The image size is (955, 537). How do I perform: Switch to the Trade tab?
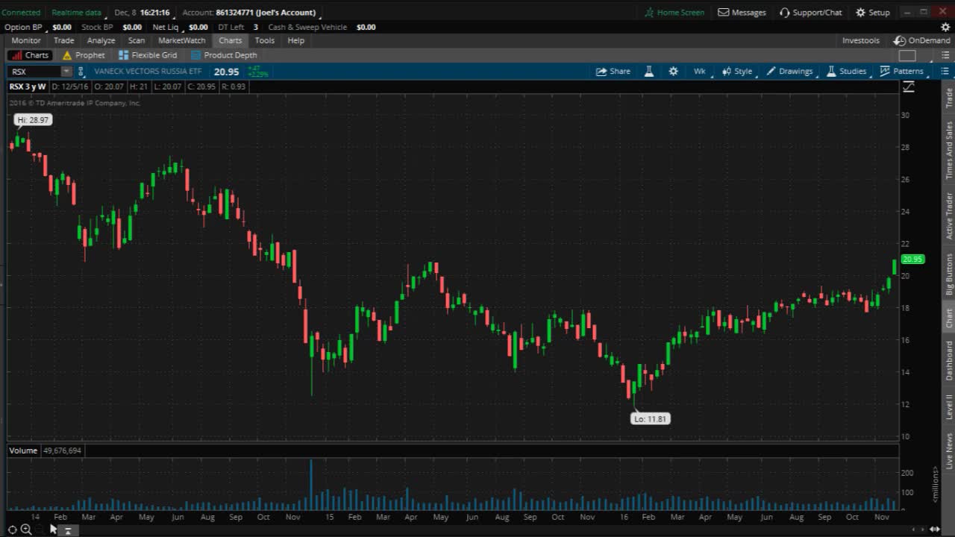(63, 40)
